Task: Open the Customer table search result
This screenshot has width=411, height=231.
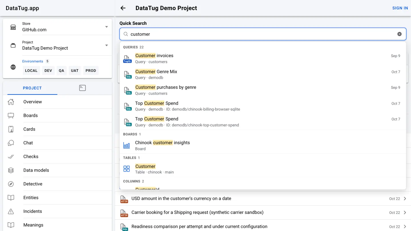Action: [263, 169]
